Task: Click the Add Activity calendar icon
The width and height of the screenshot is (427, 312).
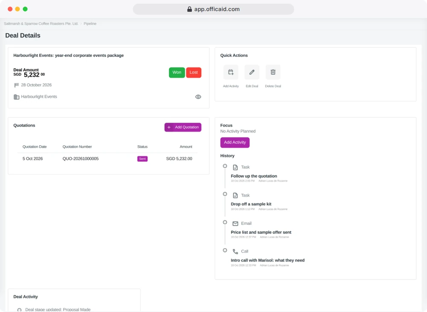Action: click(x=231, y=72)
